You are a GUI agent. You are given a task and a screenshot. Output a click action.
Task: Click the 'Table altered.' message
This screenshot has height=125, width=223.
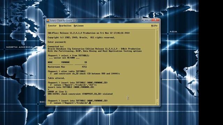pyautogui.click(x=56, y=78)
